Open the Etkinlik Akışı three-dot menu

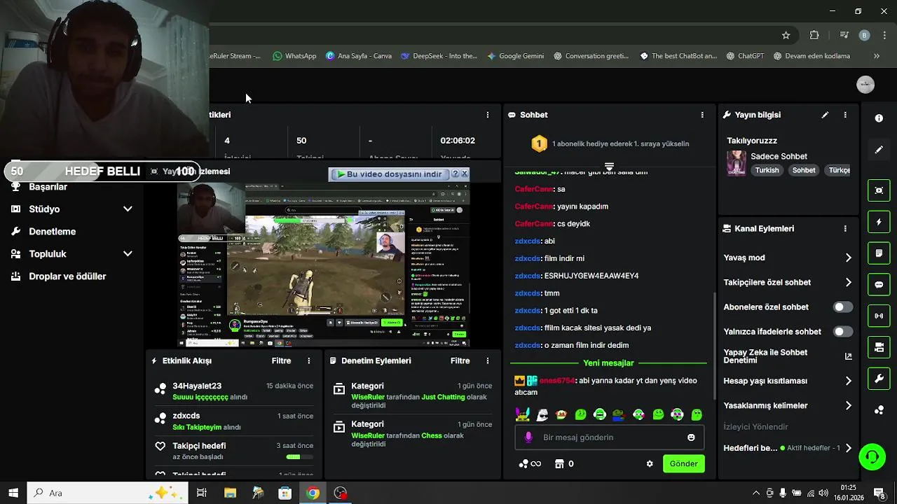(x=308, y=361)
